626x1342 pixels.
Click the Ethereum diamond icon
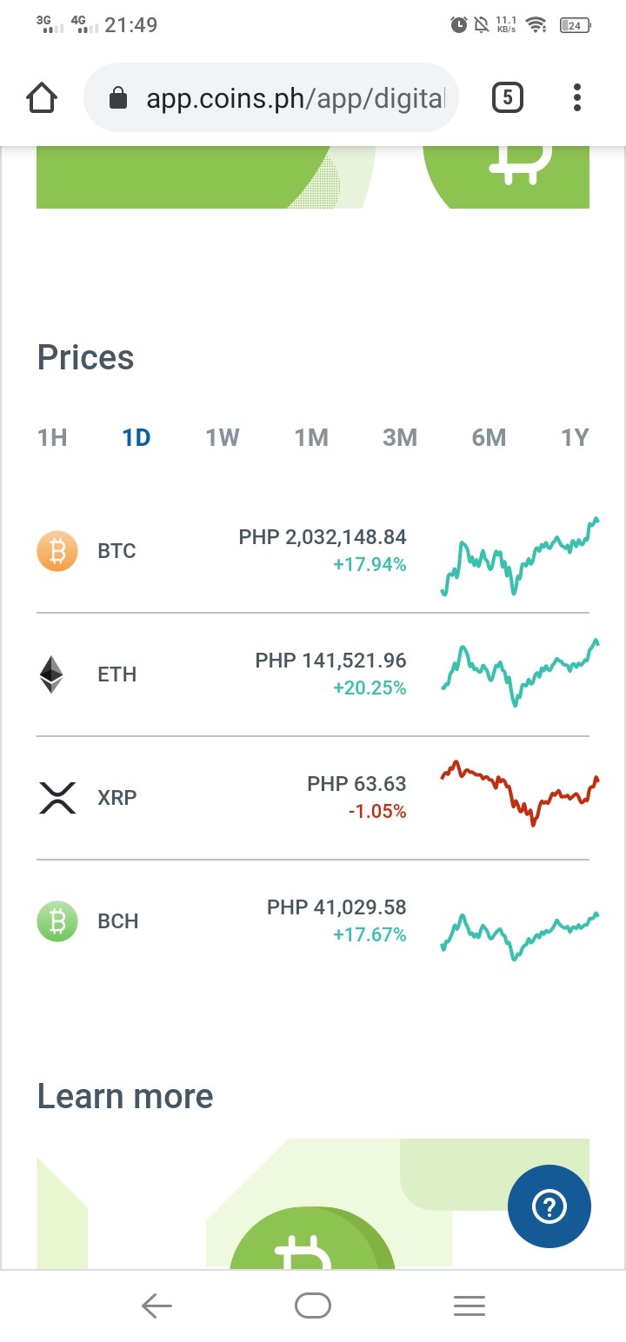[52, 674]
